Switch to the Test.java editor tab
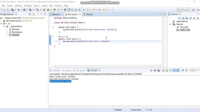The width and height of the screenshot is (200, 112). pyautogui.click(x=89, y=14)
